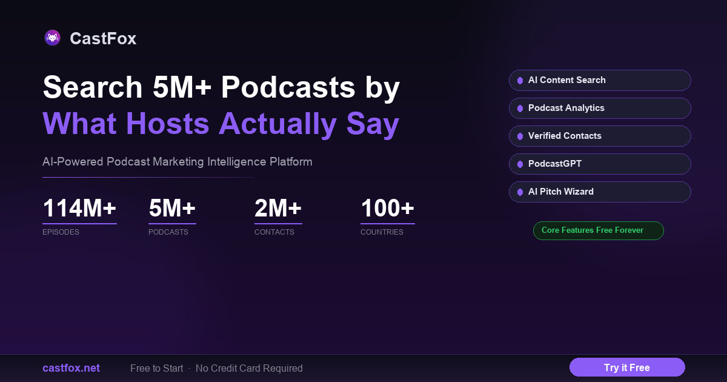This screenshot has width=727, height=382.
Task: Open the castfox.net link
Action: click(x=71, y=368)
